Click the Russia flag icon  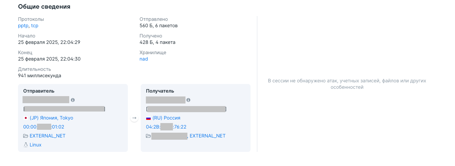click(x=148, y=118)
